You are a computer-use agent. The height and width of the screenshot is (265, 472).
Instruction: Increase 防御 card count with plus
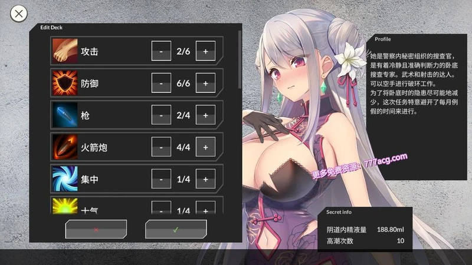point(205,83)
